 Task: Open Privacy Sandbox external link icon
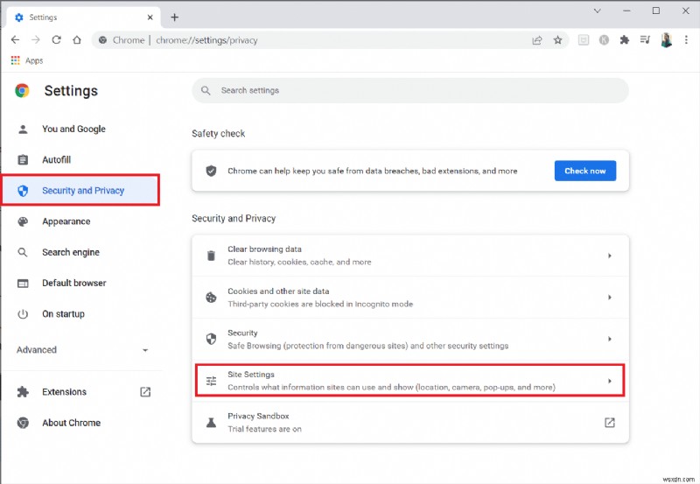pos(609,423)
